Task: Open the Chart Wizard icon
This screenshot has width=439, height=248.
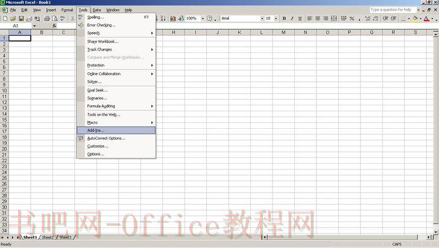Action: click(173, 19)
